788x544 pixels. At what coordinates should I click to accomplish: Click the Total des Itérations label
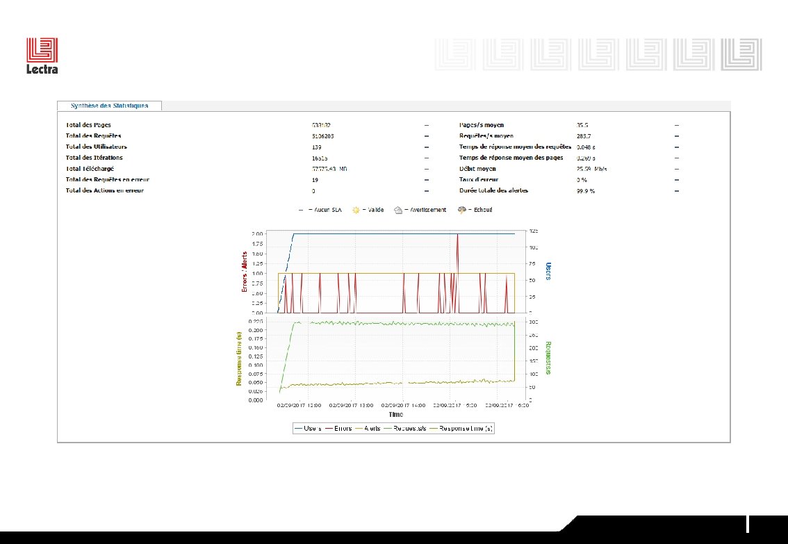[x=94, y=158]
